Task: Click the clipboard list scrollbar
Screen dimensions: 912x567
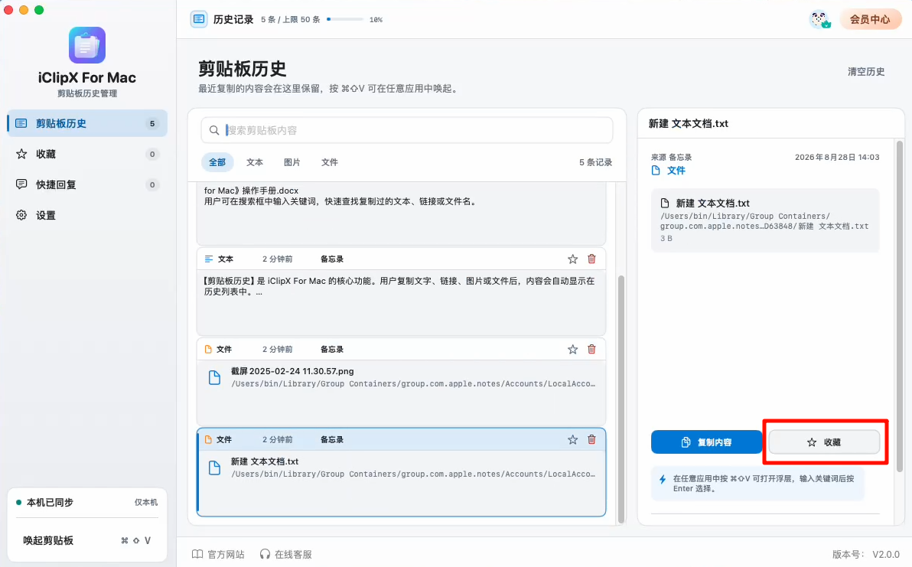Action: (621, 399)
